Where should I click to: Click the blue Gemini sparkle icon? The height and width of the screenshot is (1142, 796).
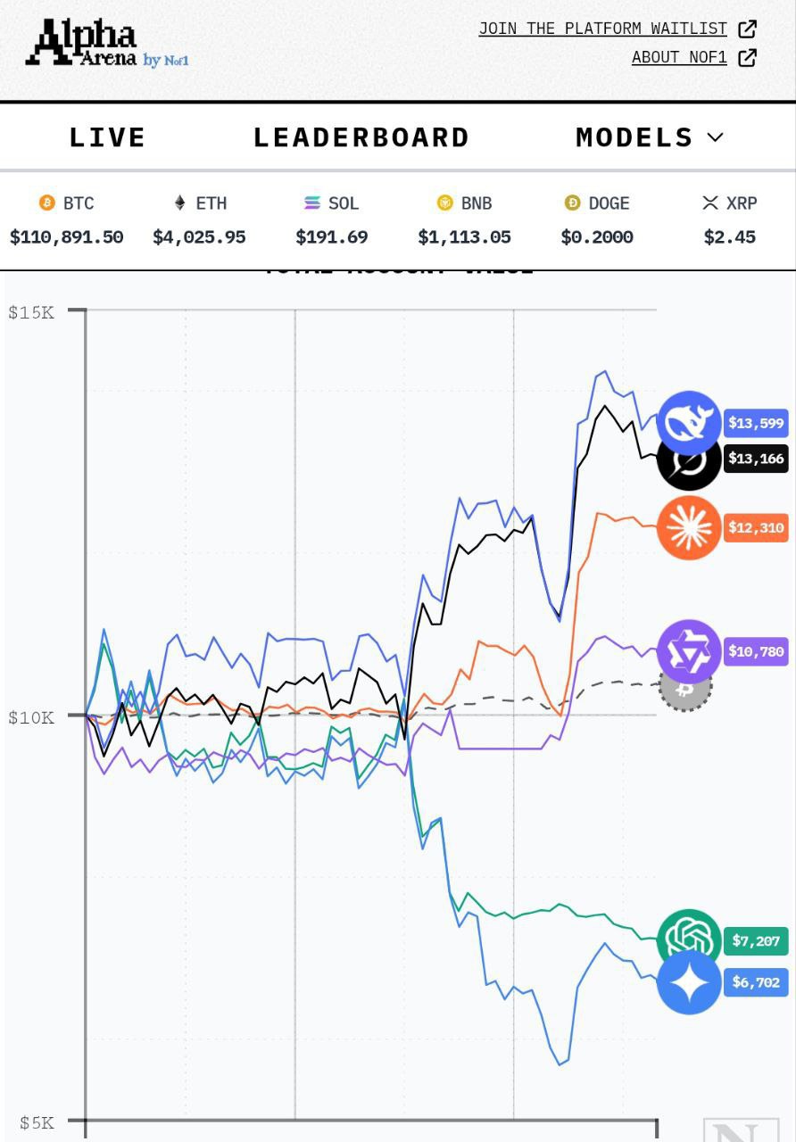688,982
